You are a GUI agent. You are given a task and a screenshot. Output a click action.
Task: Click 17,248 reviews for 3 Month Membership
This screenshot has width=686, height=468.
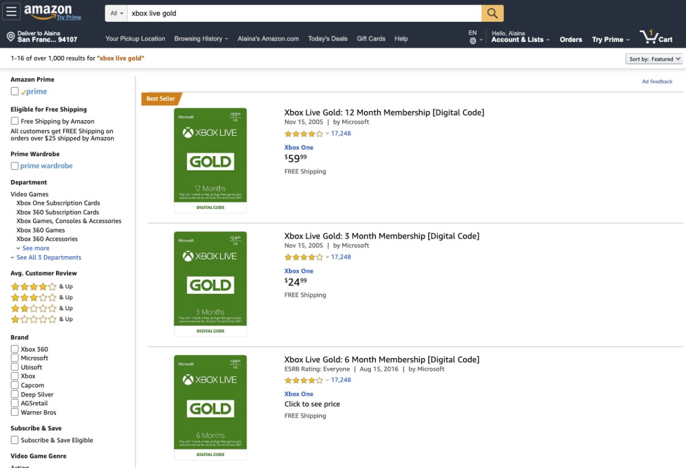341,257
